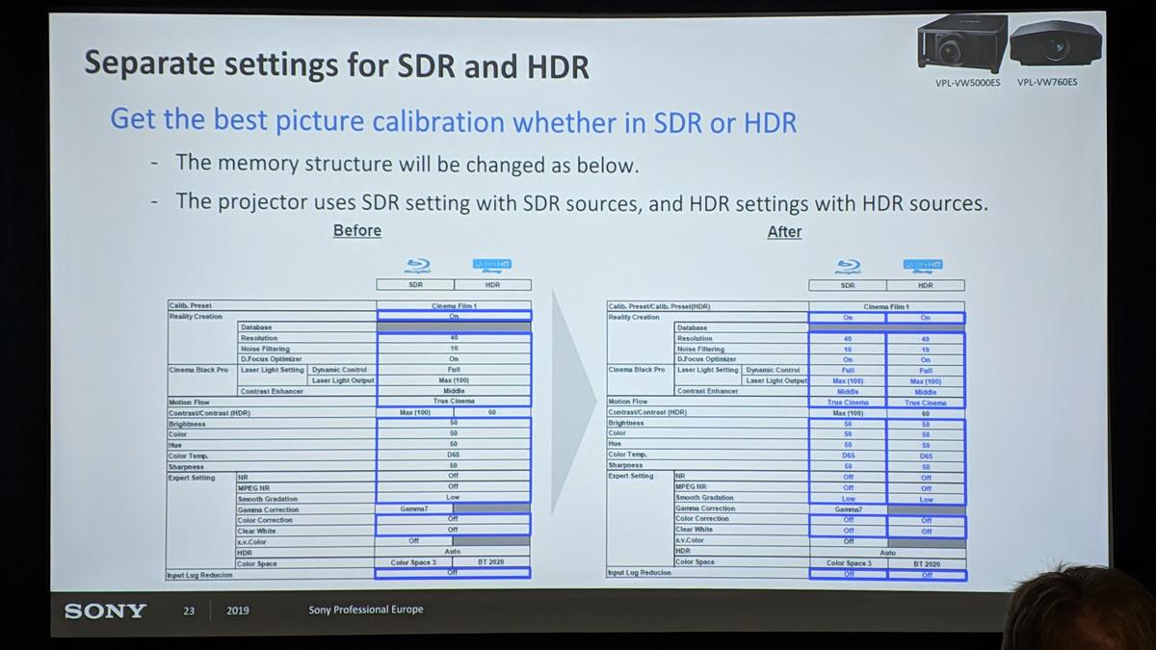Click 'Expert Setting' label in the Before table

click(193, 478)
